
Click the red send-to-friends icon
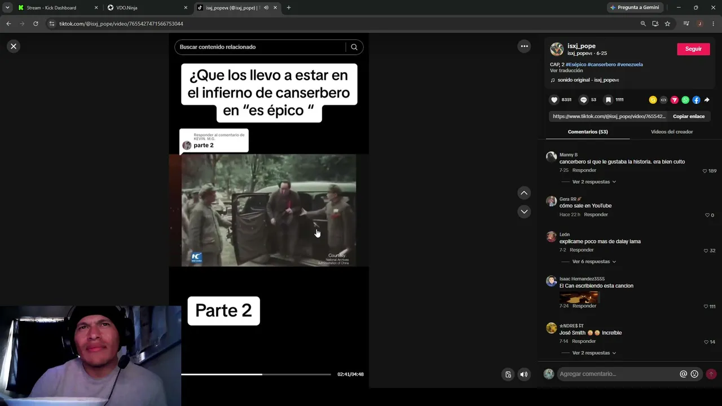click(674, 100)
